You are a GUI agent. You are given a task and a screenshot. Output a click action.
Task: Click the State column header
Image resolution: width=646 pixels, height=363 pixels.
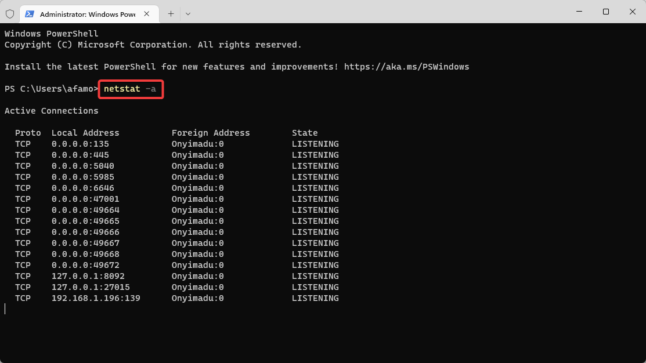pyautogui.click(x=305, y=133)
